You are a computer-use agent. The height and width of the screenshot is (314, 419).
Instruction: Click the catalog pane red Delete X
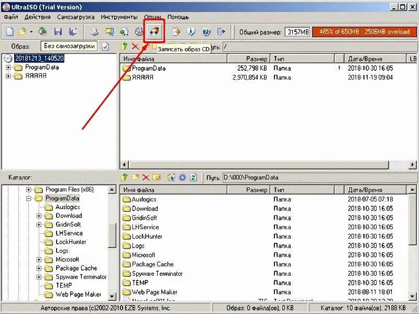pyautogui.click(x=146, y=177)
